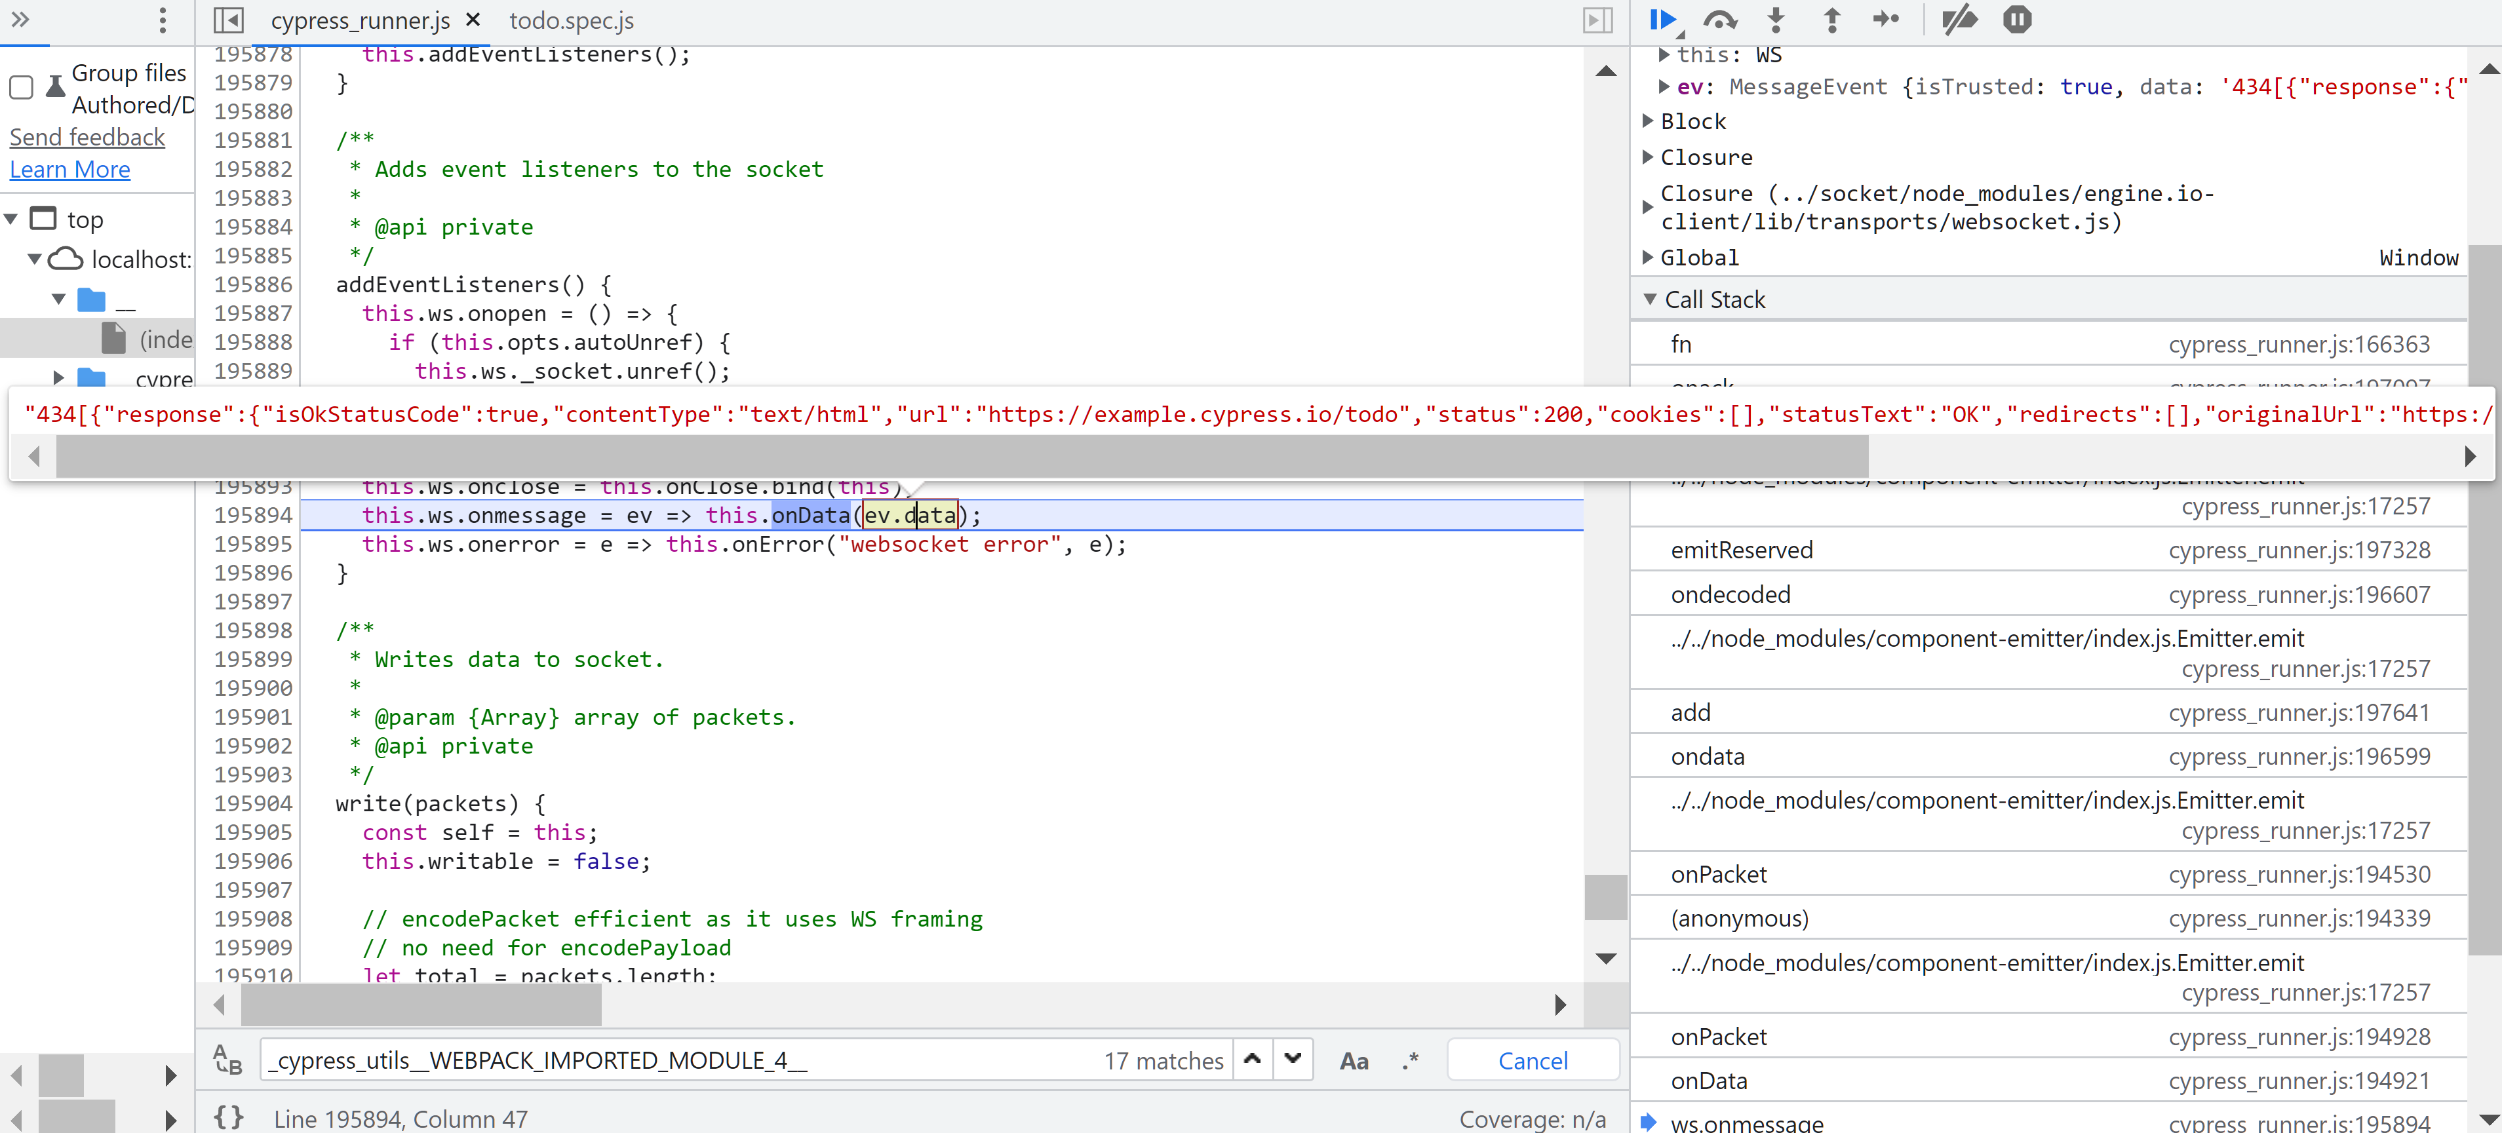Toggle match case Aa in search
Image resolution: width=2502 pixels, height=1133 pixels.
click(1354, 1061)
